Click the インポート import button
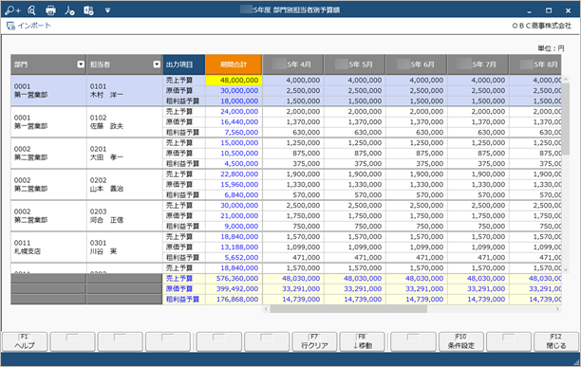 coord(28,26)
